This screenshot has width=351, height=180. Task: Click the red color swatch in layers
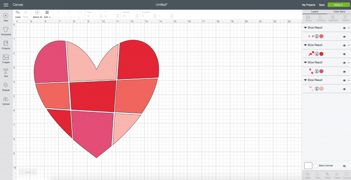321,54
